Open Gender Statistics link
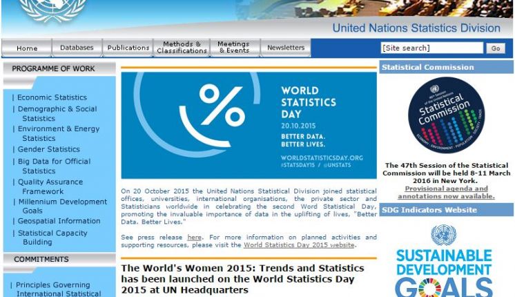Viewport: 515px width, 297px height. click(48, 149)
